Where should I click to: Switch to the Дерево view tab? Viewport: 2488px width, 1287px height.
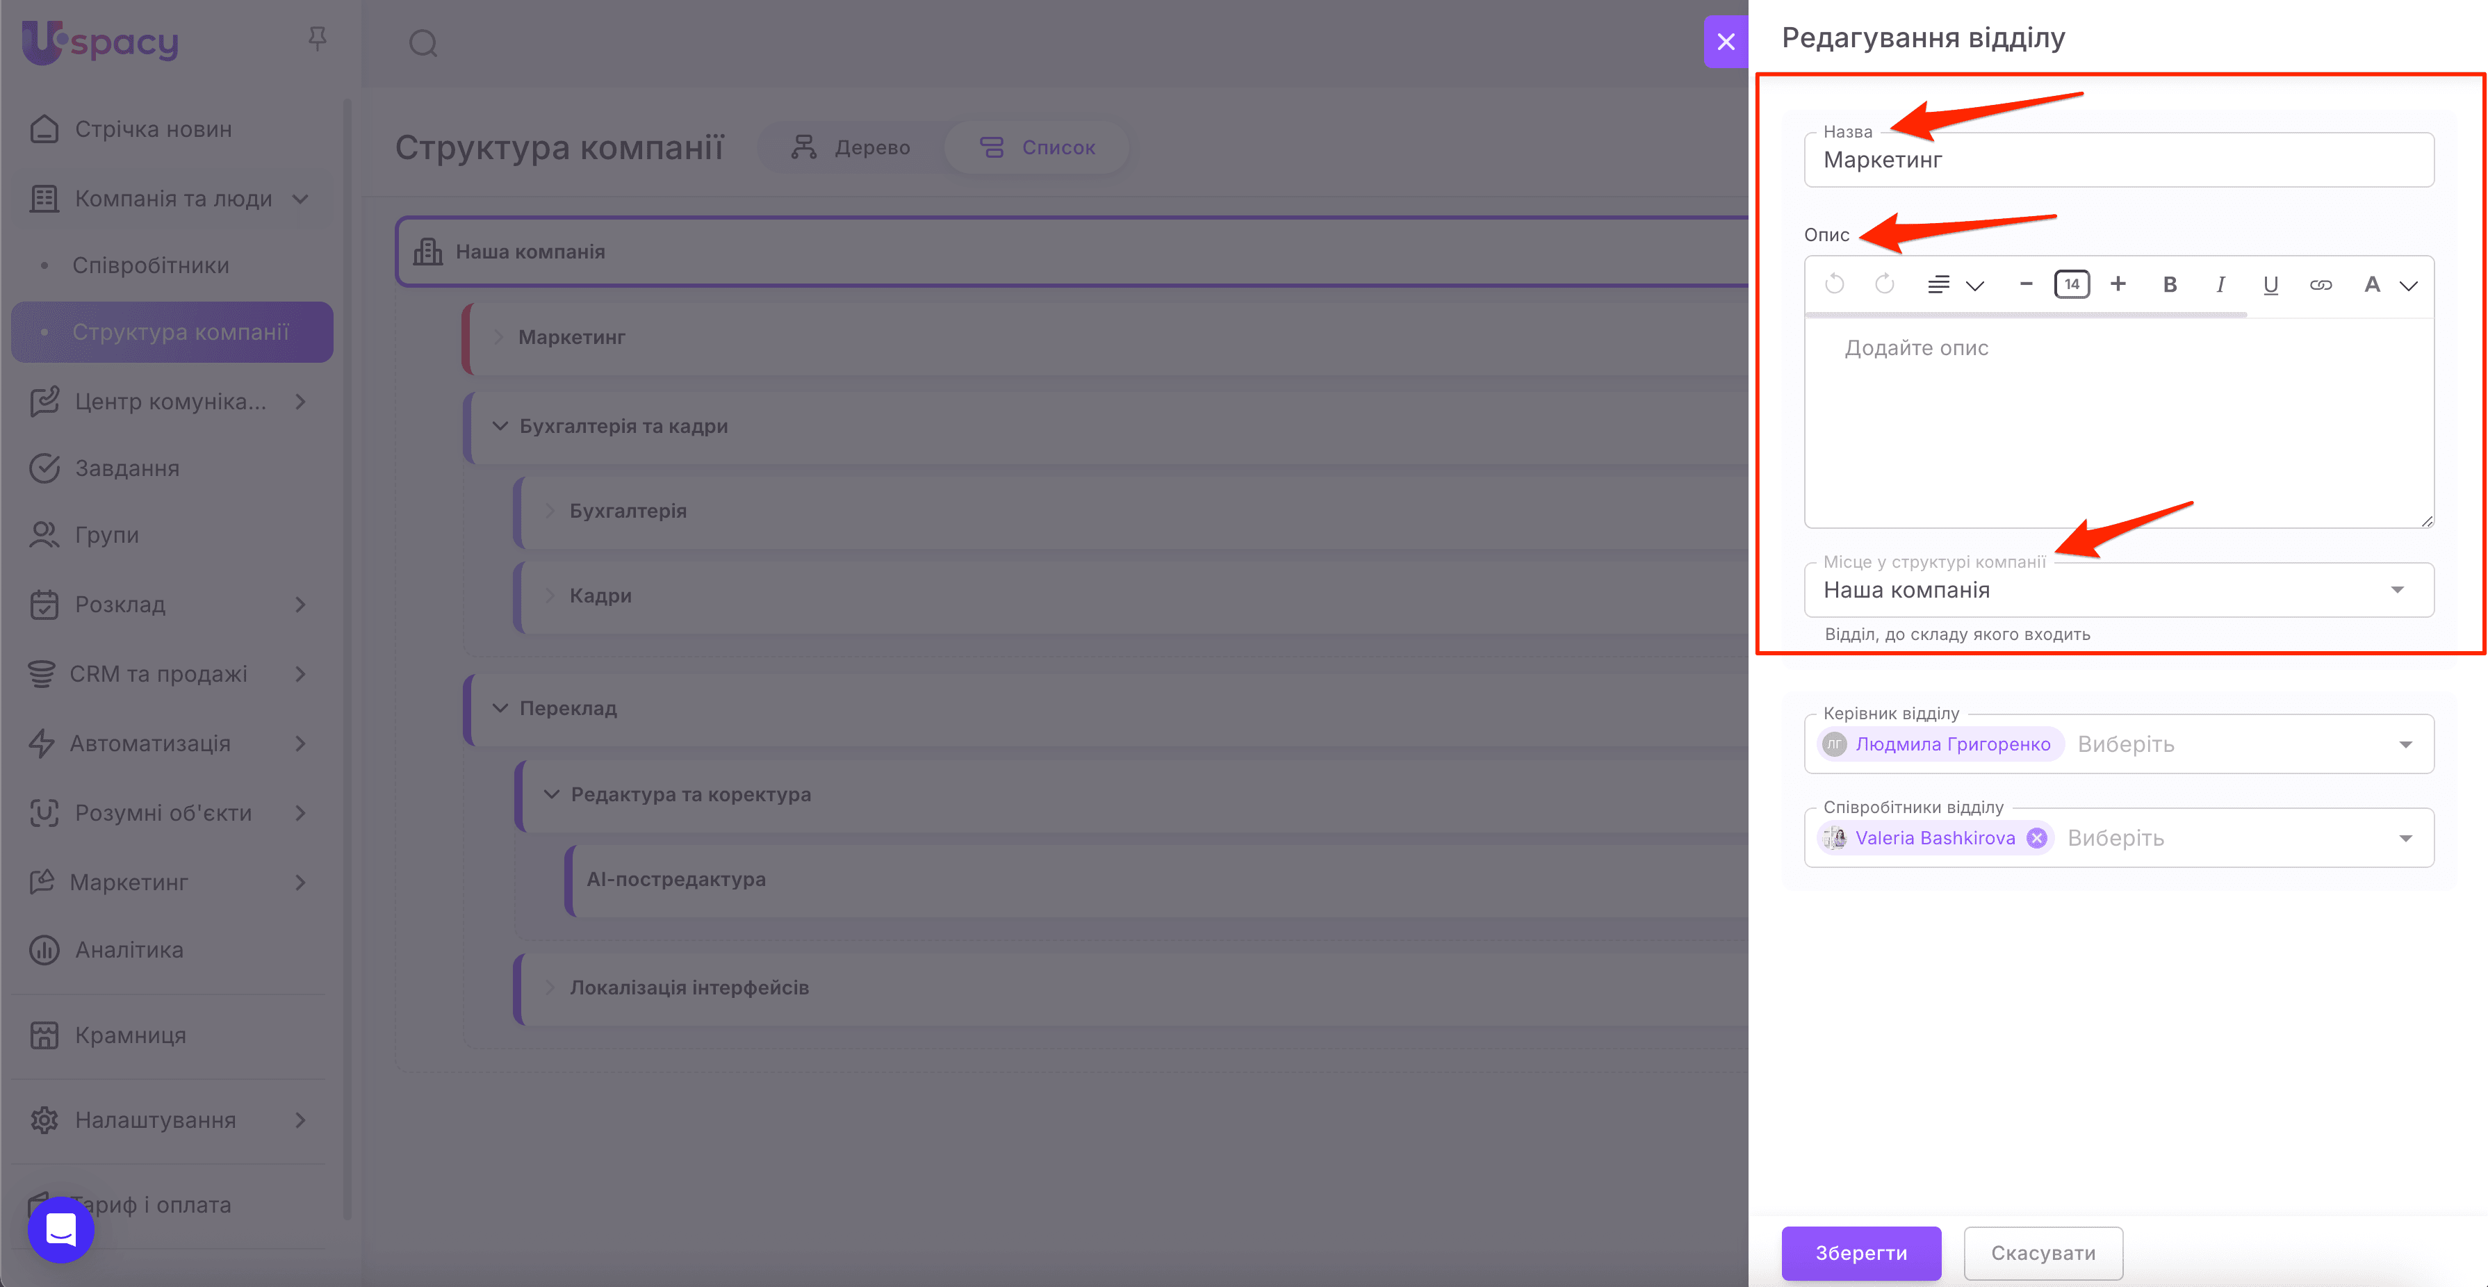click(851, 147)
